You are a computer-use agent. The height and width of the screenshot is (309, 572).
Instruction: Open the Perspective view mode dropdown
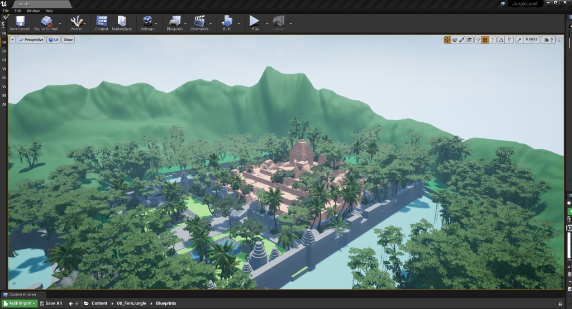[x=31, y=40]
